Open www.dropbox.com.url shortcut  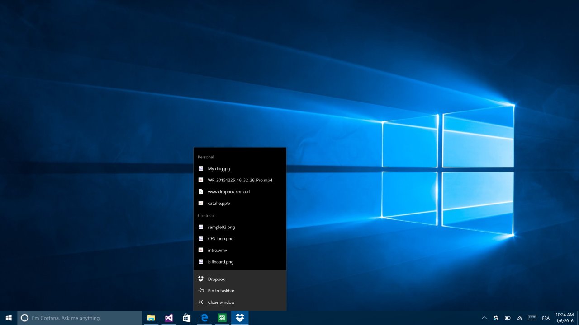[228, 192]
